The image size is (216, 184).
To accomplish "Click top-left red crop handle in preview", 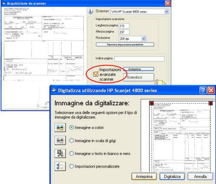I will 151,103.
